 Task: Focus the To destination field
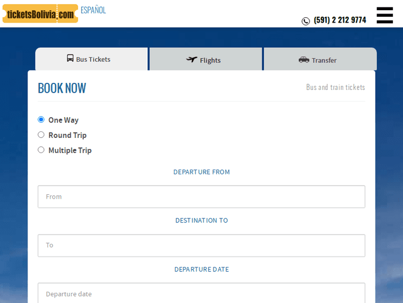pos(201,245)
